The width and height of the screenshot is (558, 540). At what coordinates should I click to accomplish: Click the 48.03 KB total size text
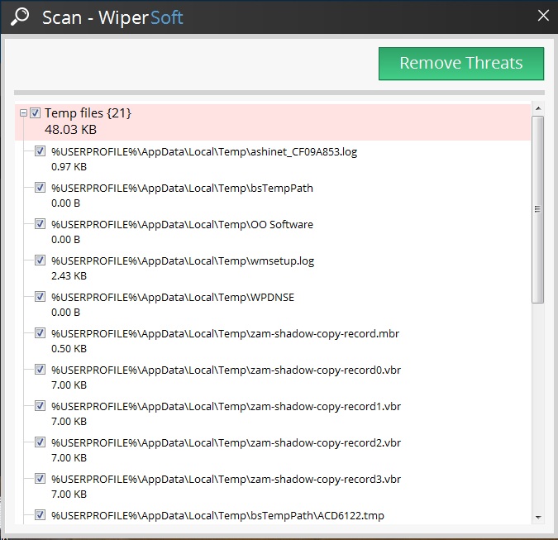[x=70, y=130]
